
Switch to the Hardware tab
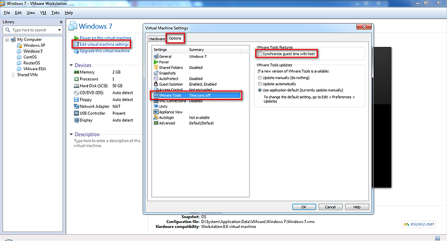point(157,39)
